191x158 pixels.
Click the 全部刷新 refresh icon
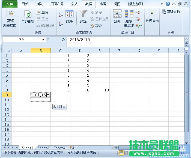[x=28, y=14]
